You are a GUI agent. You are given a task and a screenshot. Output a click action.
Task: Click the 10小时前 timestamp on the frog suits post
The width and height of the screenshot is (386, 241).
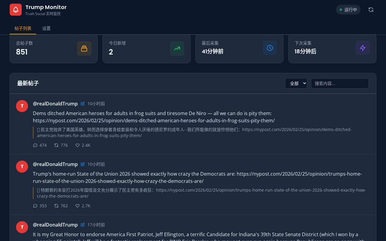(96, 104)
